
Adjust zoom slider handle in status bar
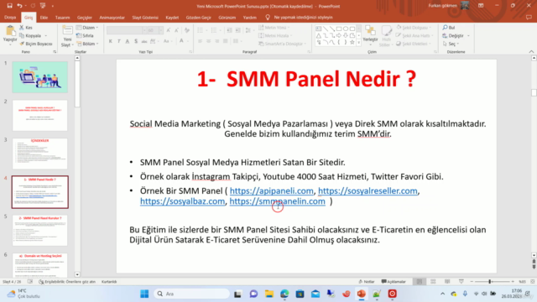point(490,282)
